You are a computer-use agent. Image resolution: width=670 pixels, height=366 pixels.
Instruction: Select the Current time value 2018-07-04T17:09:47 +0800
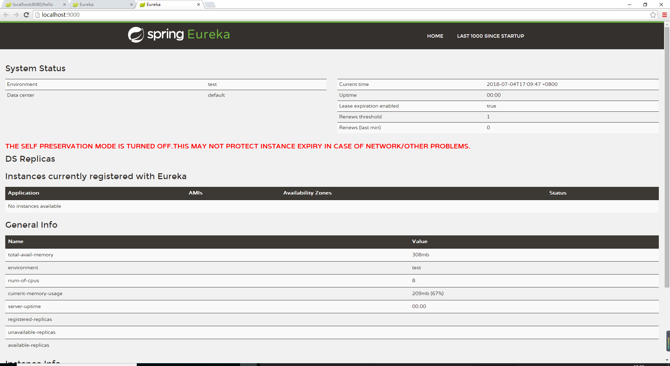[x=522, y=85]
